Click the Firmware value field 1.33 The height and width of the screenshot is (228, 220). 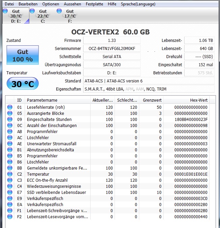click(112, 40)
